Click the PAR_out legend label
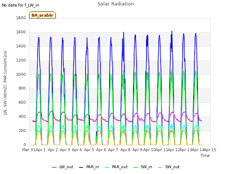Image resolution: width=232 pixels, height=174 pixels. coord(120,167)
